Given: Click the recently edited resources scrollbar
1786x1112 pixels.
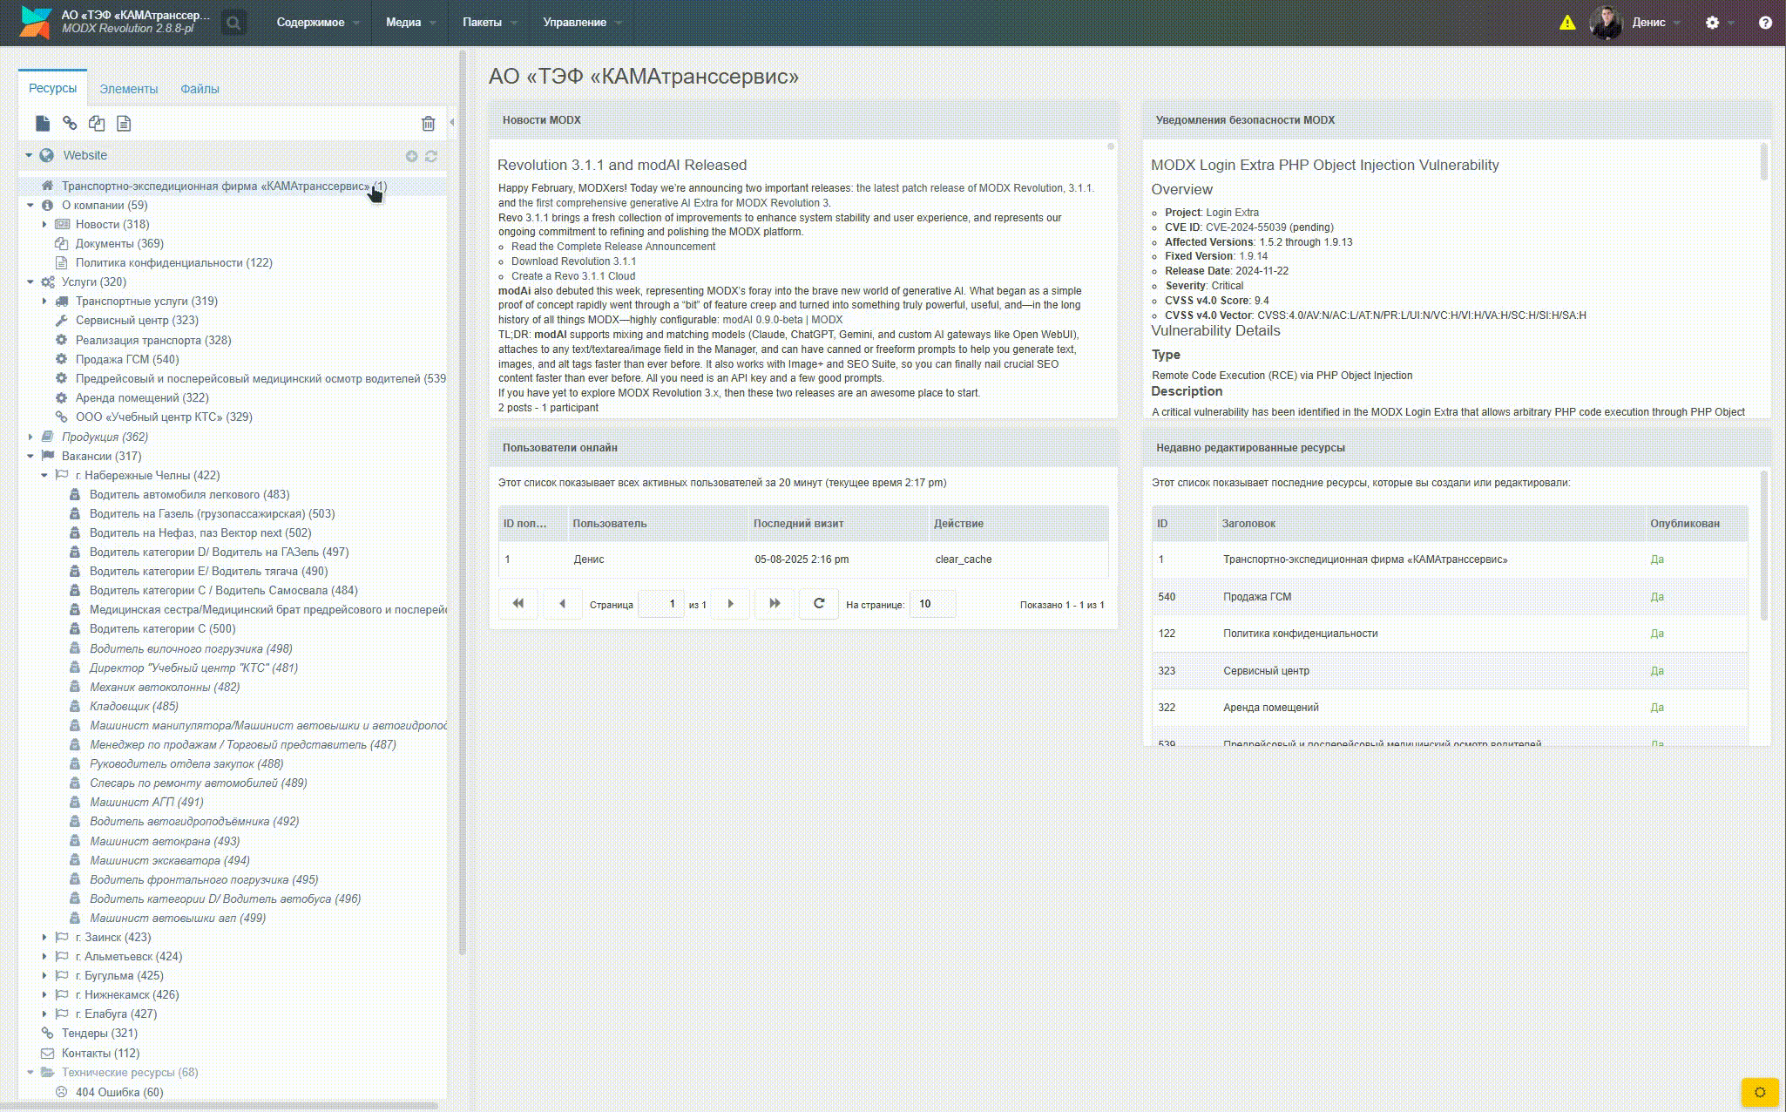Looking at the screenshot, I should (1764, 546).
